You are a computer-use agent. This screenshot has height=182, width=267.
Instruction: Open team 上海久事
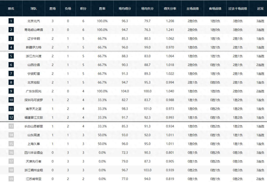(x=34, y=144)
